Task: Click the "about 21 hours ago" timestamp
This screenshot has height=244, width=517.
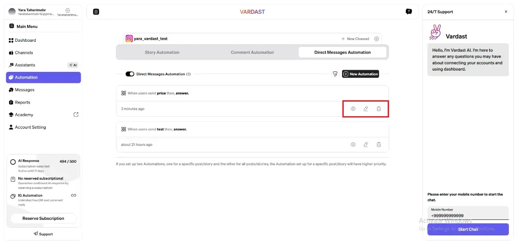Action: tap(137, 145)
